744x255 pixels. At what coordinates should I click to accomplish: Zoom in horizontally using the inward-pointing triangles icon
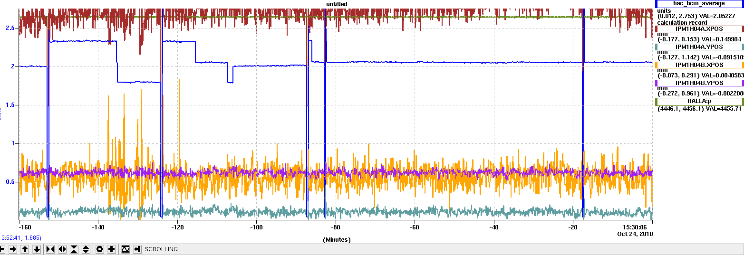51,249
